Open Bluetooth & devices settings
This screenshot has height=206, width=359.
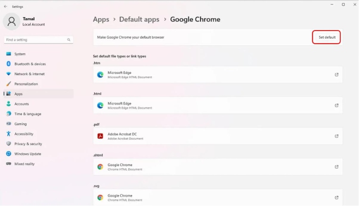coord(30,64)
